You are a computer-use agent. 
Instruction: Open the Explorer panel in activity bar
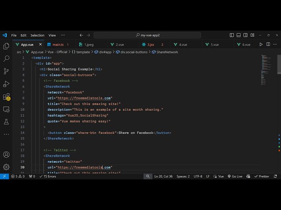[x=6, y=46]
